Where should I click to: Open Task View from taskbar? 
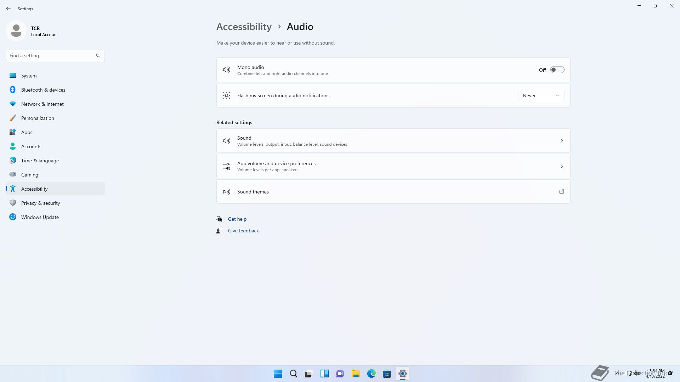point(309,374)
